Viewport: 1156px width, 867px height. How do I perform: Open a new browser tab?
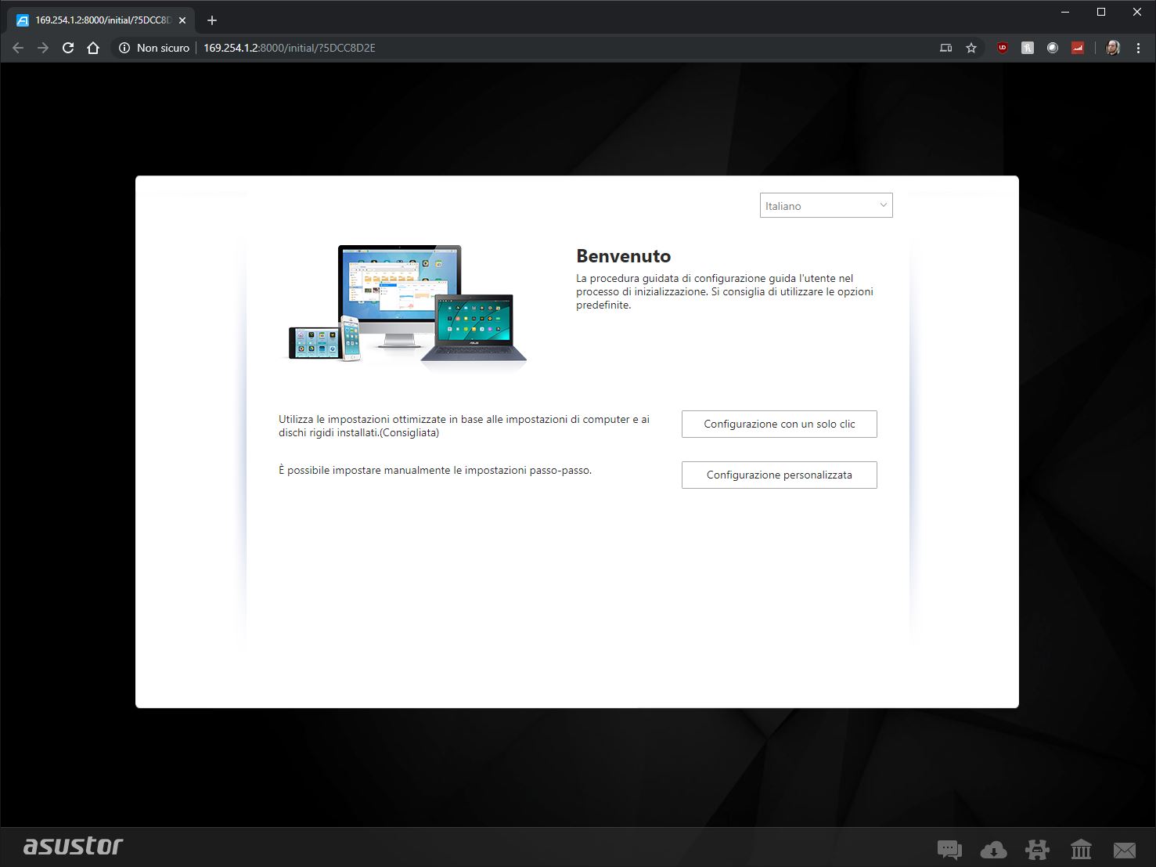[x=212, y=20]
